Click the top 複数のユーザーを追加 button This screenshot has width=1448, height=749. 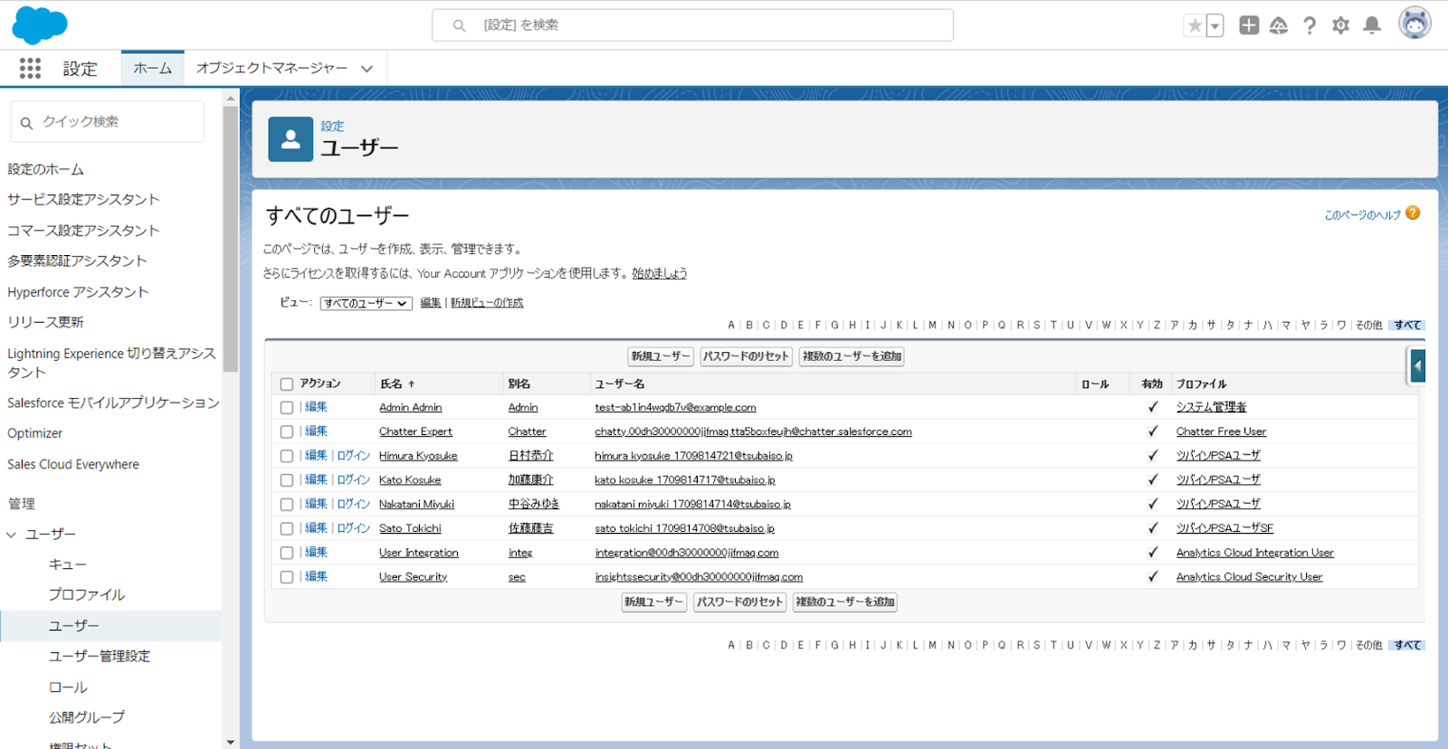(x=852, y=356)
